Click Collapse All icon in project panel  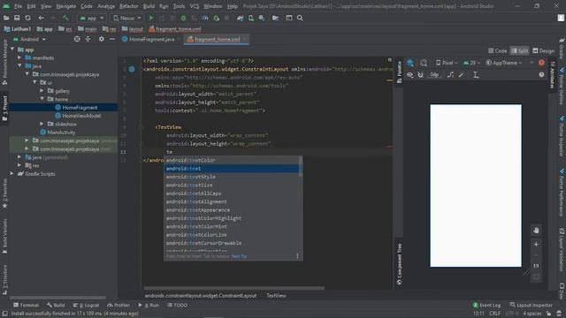pyautogui.click(x=88, y=39)
